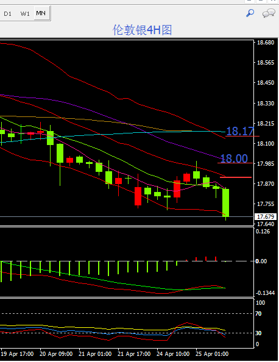The image size is (279, 362).
Task: Click the 17.640 price scale value
Action: tap(266, 224)
